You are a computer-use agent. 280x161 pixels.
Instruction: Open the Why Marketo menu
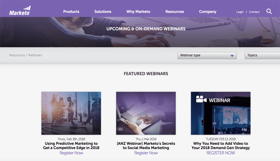[x=138, y=12]
